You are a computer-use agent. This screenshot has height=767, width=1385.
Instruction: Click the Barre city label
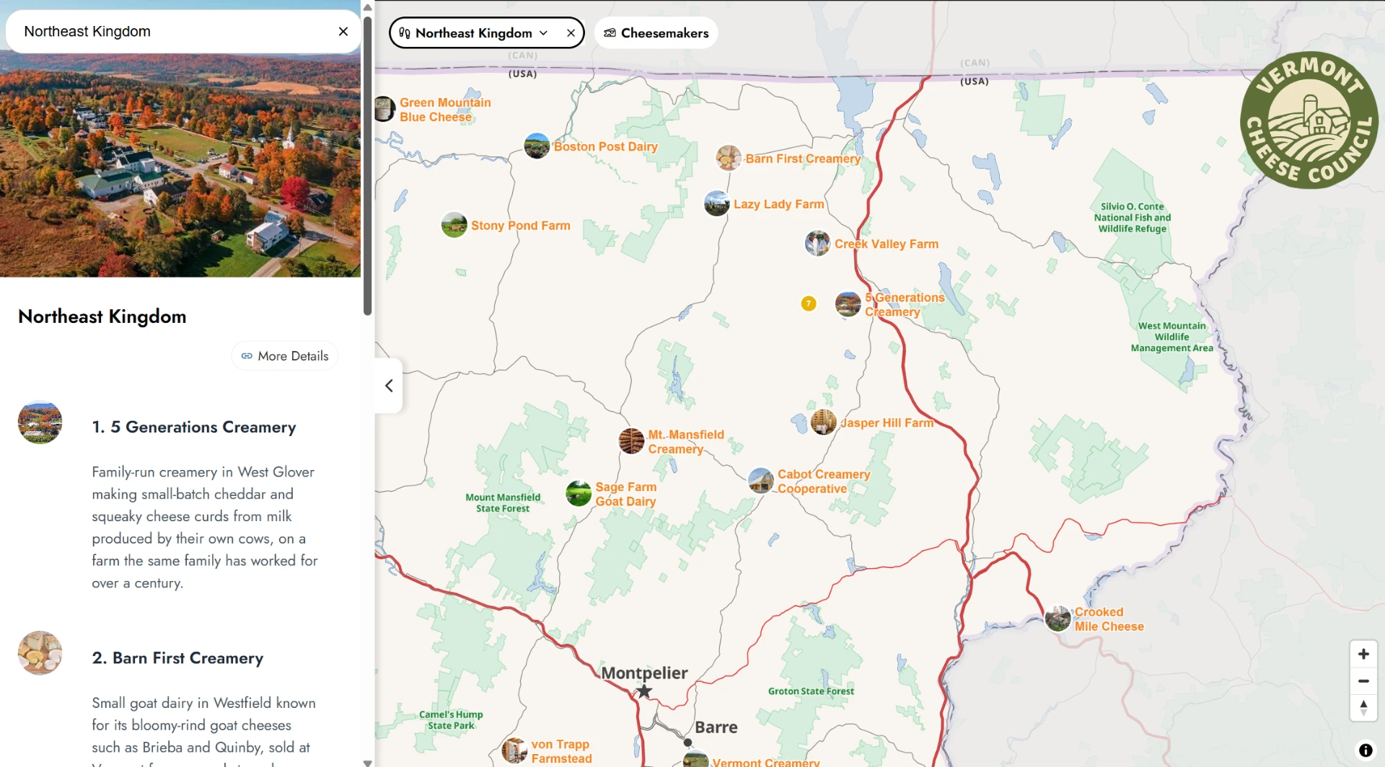[x=716, y=727]
